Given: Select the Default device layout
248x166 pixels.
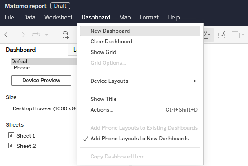Looking at the screenshot, I should 44,62.
